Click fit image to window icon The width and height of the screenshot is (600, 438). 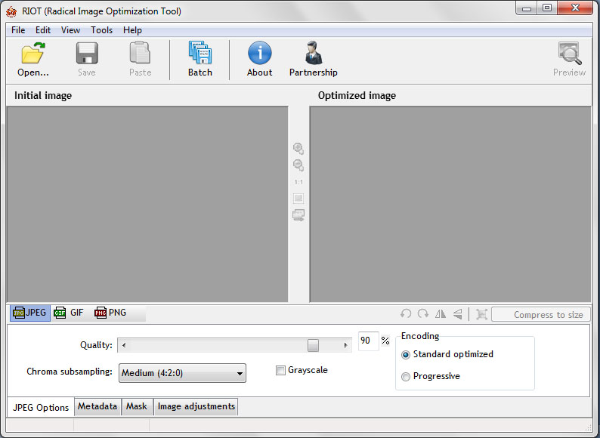click(x=298, y=199)
